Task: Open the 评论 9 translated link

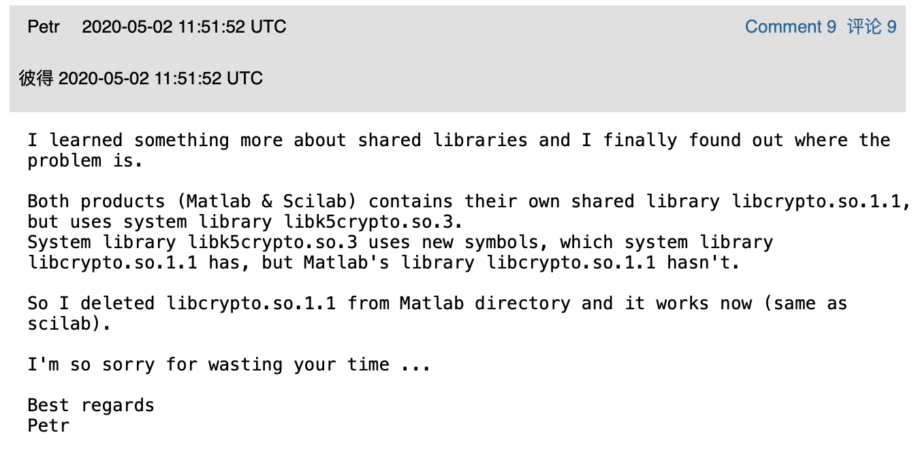Action: click(x=872, y=27)
